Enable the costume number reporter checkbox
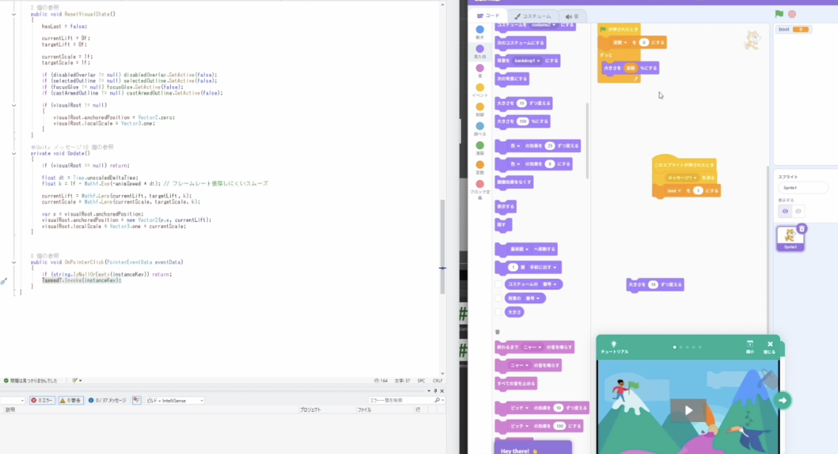 pyautogui.click(x=498, y=284)
